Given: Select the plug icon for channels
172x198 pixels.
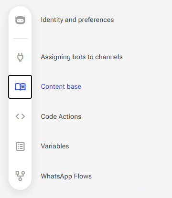Looking at the screenshot, I should 20,57.
